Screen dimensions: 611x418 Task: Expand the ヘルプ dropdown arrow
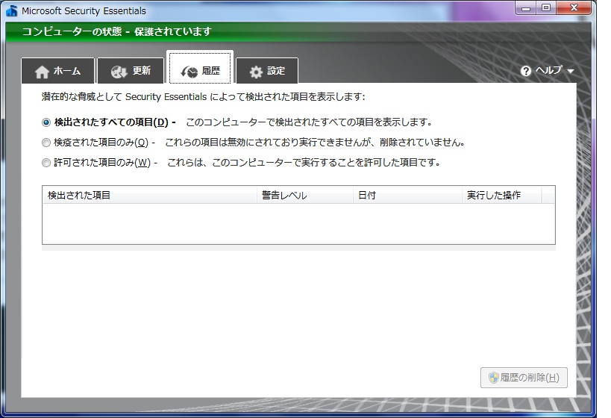click(x=571, y=72)
